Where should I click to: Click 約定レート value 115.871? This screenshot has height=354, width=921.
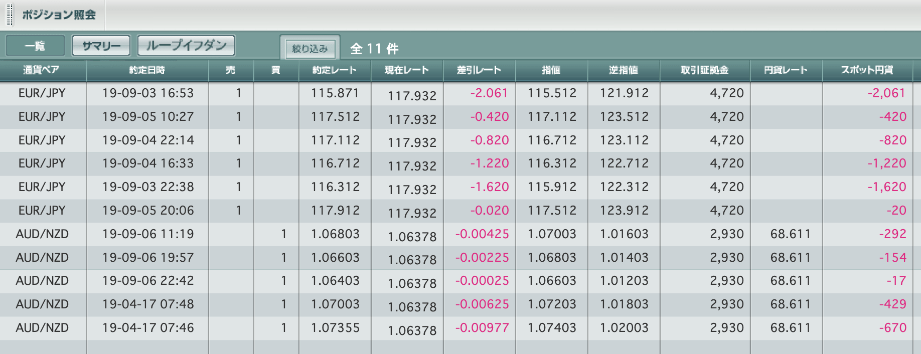click(x=335, y=93)
